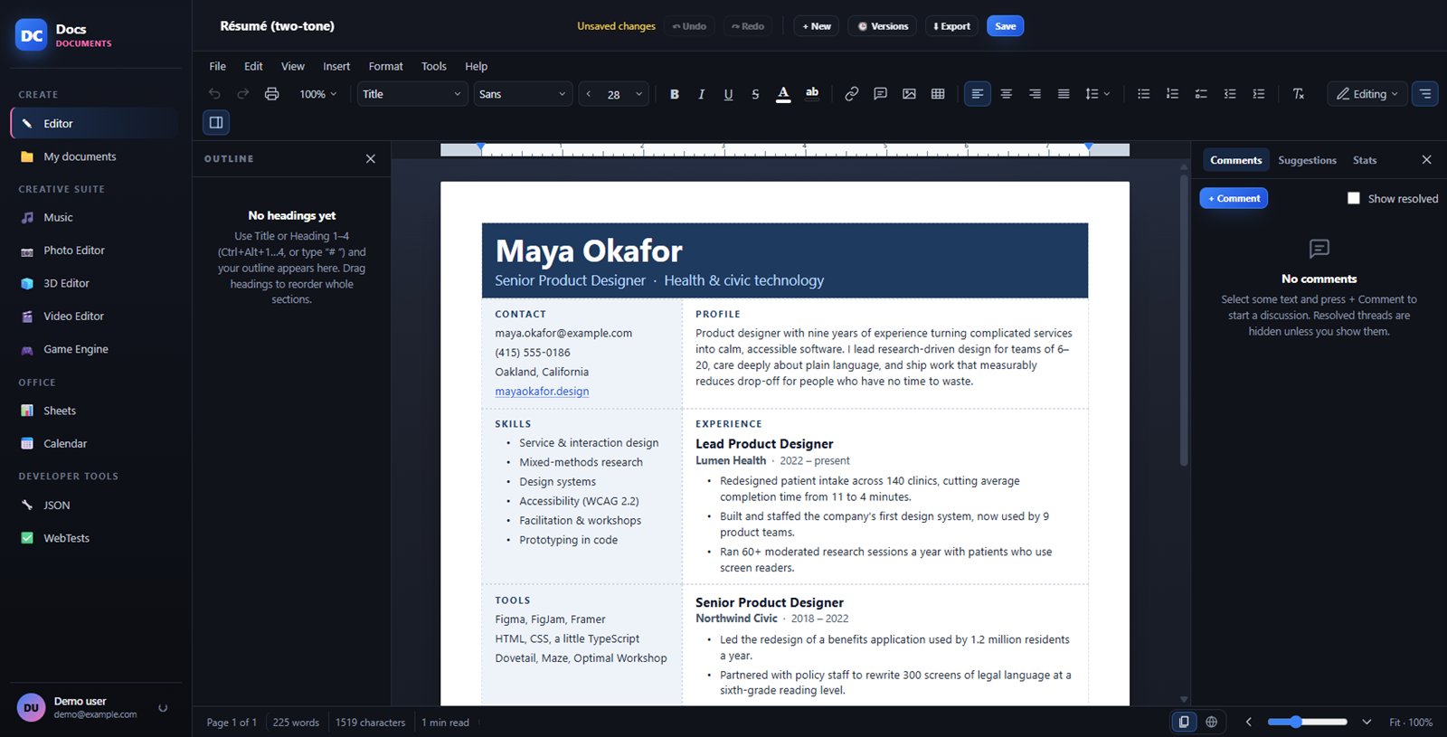The image size is (1447, 737).
Task: Right align the text
Action: [1035, 94]
